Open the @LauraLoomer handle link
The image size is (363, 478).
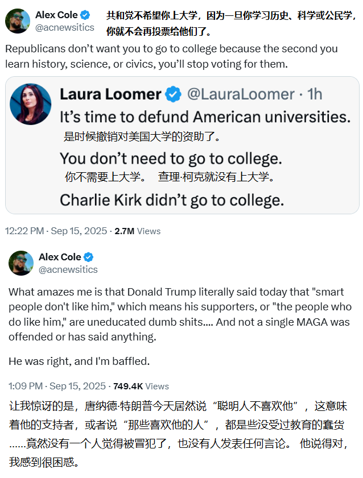[x=241, y=94]
